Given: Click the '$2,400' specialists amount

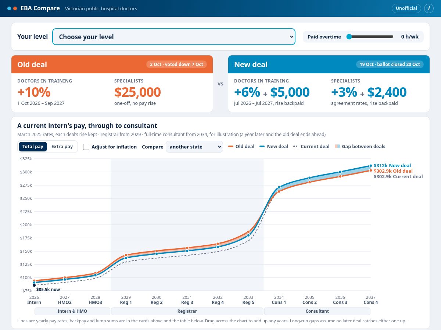Looking at the screenshot, I should coord(387,92).
